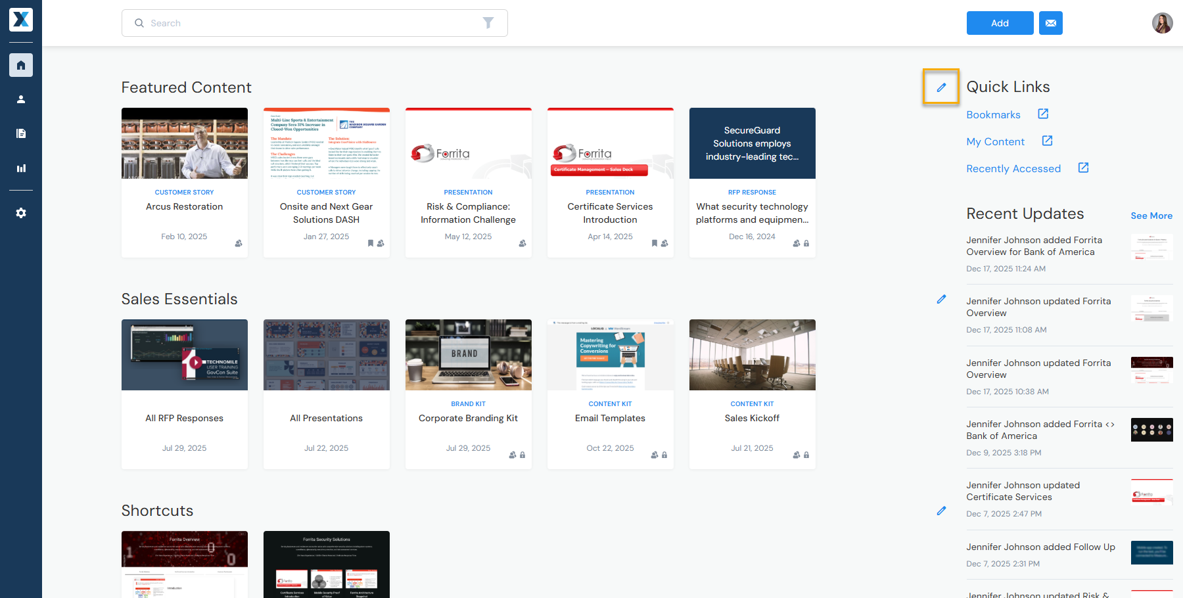Click the lock icon on Corporate Branding Kit

(522, 455)
